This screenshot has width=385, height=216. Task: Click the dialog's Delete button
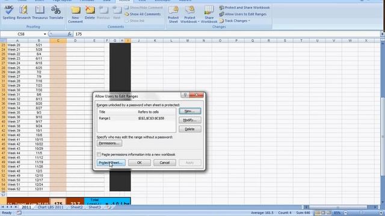coord(190,129)
